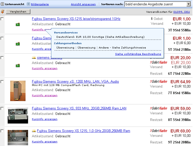Switch to Bildergalerie grid icon
The width and height of the screenshot is (194, 146).
[x=28, y=4]
